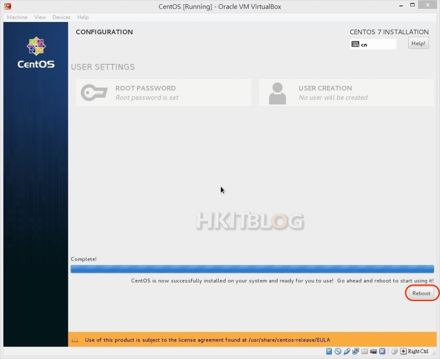440x359 pixels.
Task: Click the USB devices status icon
Action: [x=347, y=351]
